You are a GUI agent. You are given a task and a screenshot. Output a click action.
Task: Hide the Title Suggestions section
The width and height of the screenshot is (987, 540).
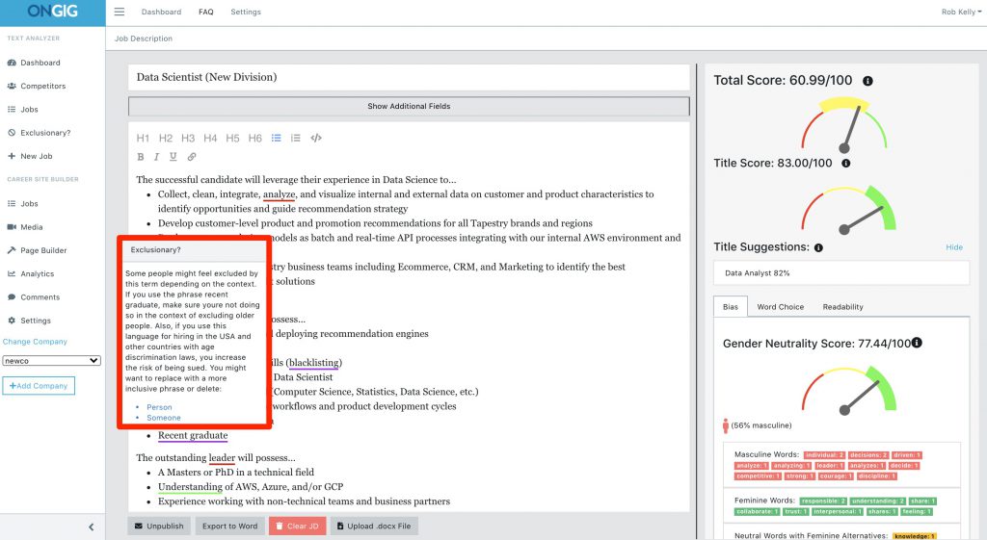(x=953, y=247)
